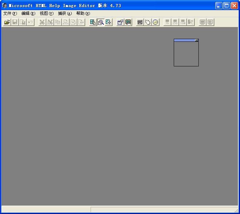The image size is (240, 214).
Task: Click the floating window's blue title bar
Action: (185, 40)
